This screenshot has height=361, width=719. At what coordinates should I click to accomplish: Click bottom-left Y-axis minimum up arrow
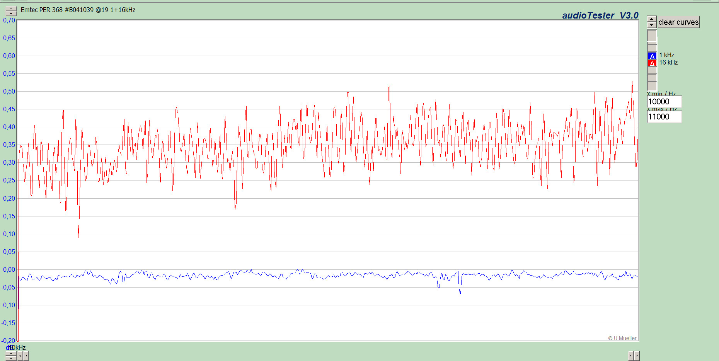coord(11,354)
